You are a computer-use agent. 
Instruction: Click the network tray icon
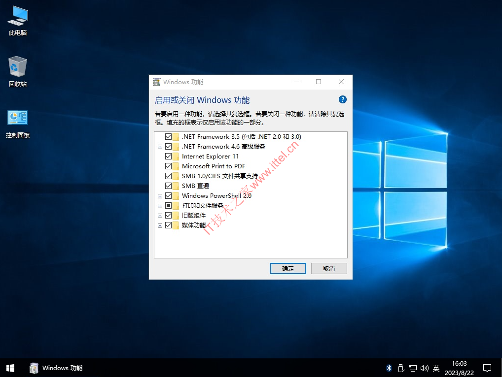pyautogui.click(x=413, y=368)
